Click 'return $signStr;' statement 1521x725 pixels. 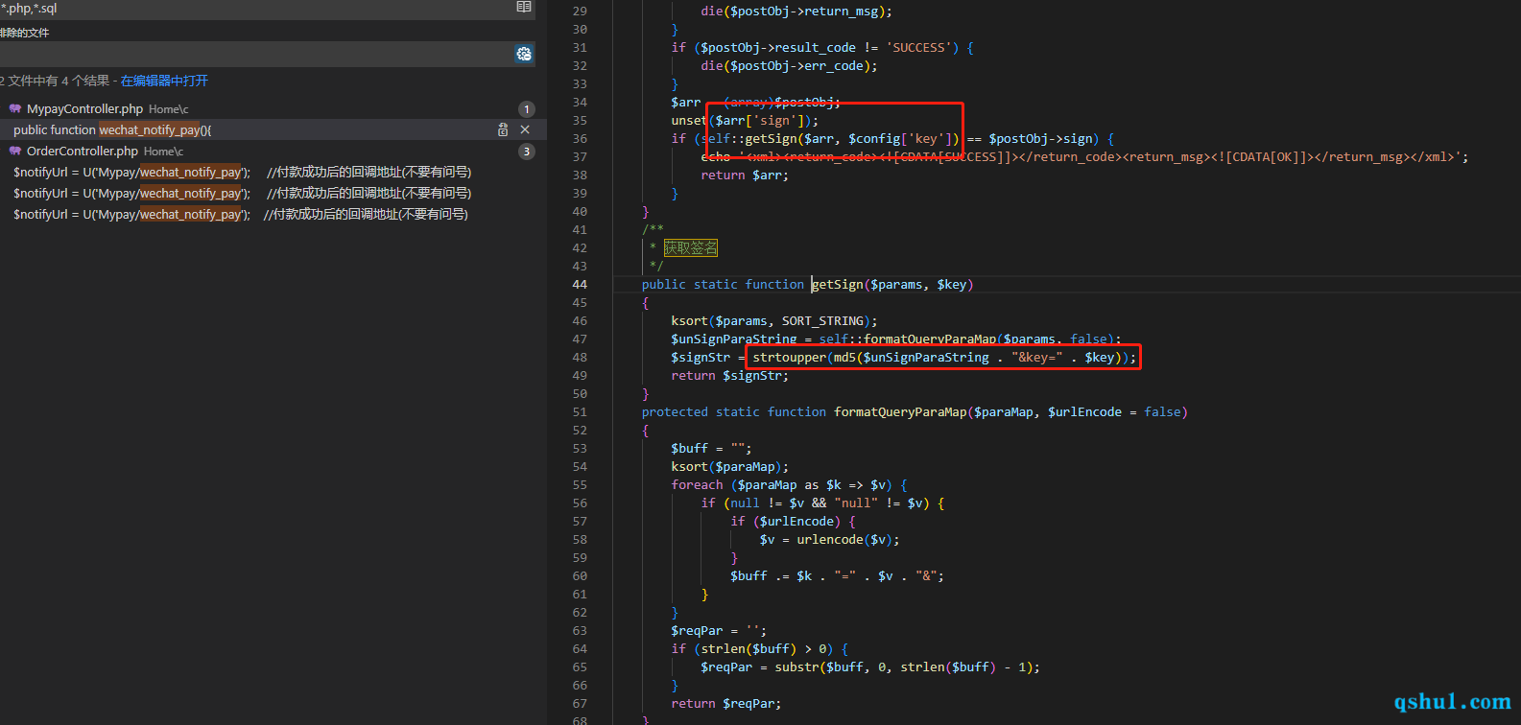coord(729,376)
